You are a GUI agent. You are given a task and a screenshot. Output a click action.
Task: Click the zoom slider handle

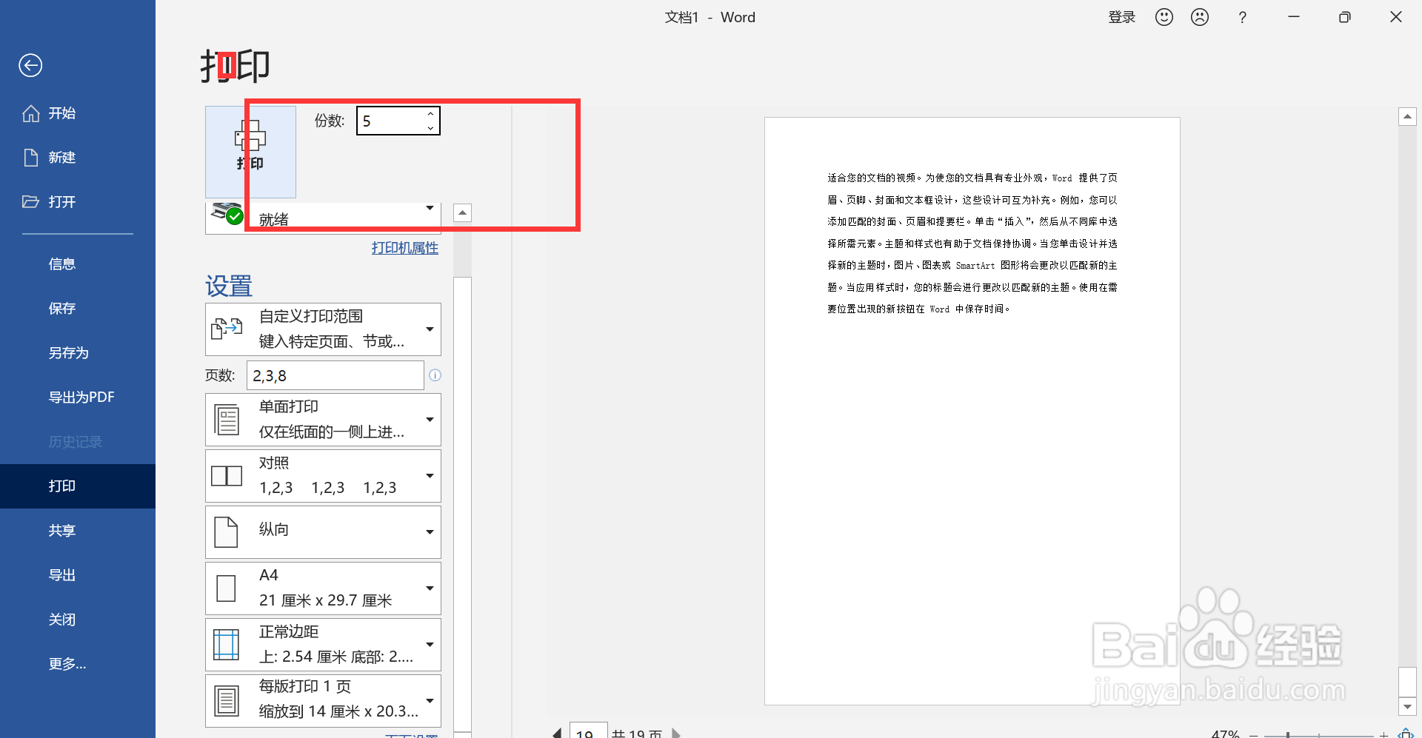click(x=1288, y=735)
